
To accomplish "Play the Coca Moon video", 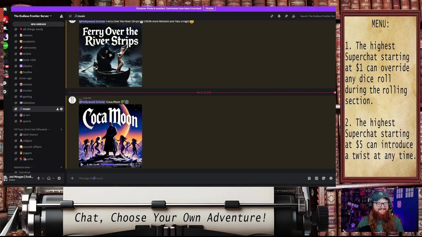I will tap(82, 165).
